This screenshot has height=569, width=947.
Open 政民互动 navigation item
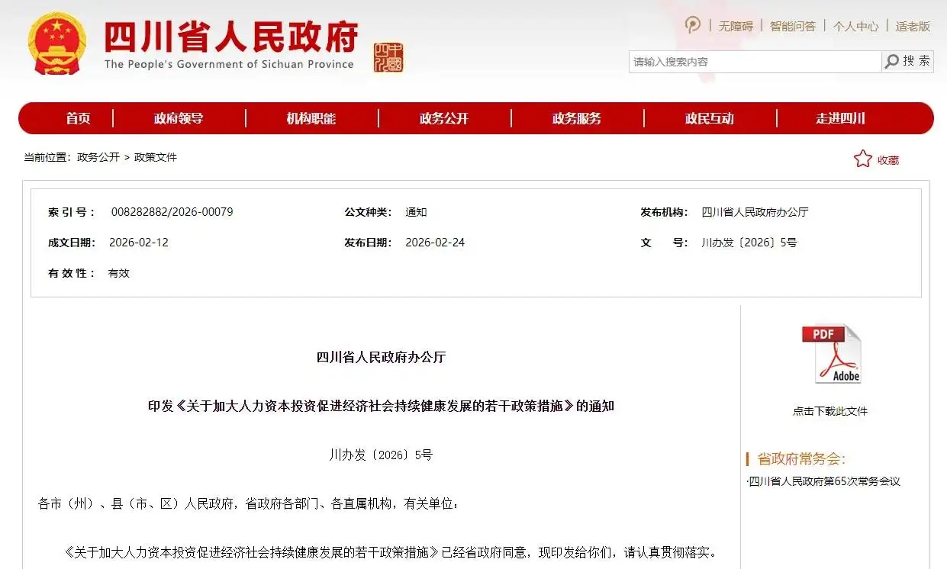pos(710,118)
